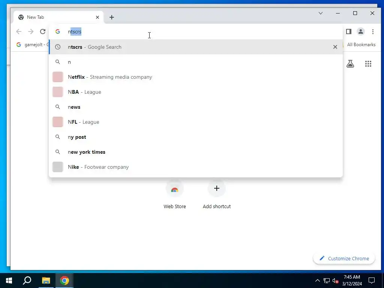Select the 'NFL - League' suggestion

196,122
